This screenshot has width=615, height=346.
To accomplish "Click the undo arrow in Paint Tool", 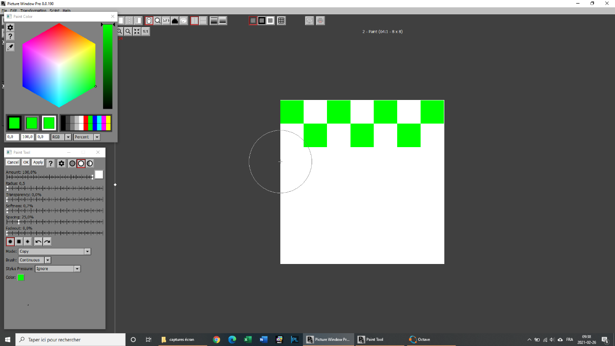I will coord(38,241).
